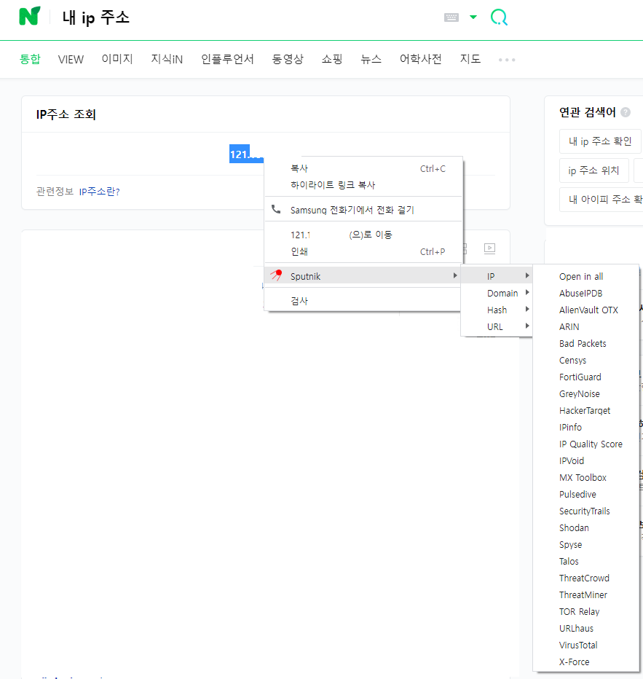Go to the 뉴스 tab
This screenshot has width=643, height=679.
371,59
